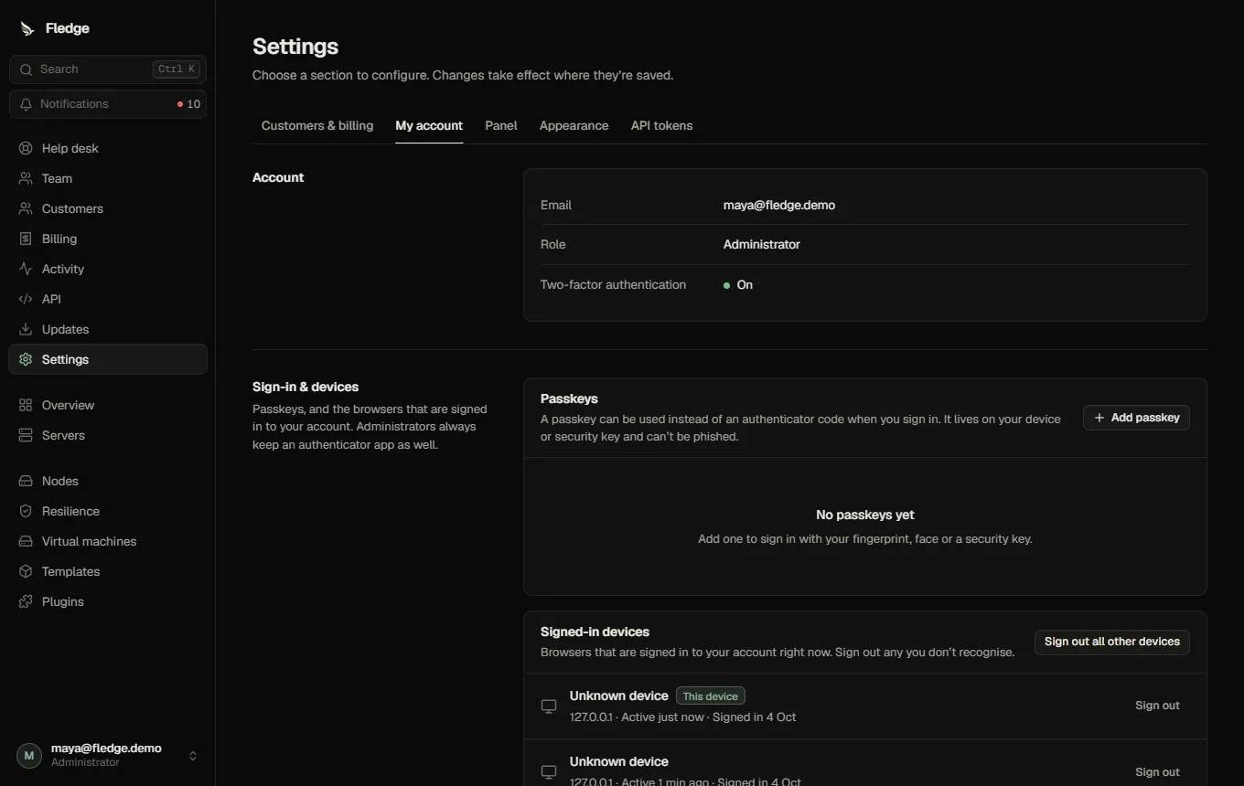Open Help desk via its lifebuoy icon
1244x786 pixels.
click(26, 148)
